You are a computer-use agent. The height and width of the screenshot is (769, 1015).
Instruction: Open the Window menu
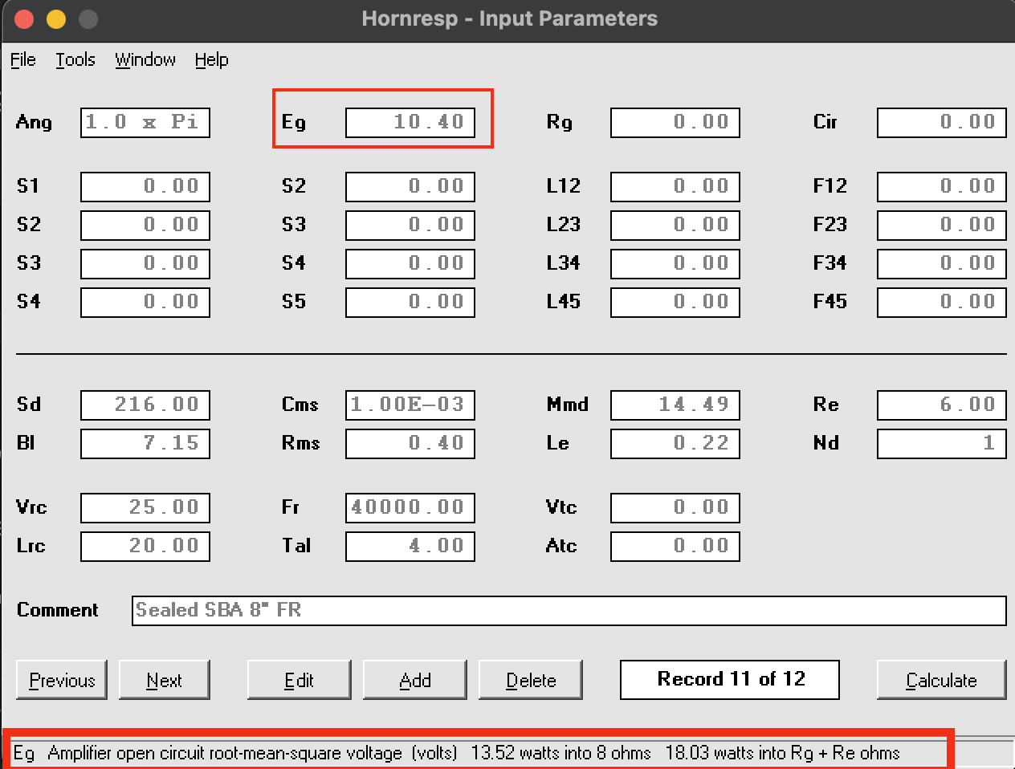coord(145,60)
